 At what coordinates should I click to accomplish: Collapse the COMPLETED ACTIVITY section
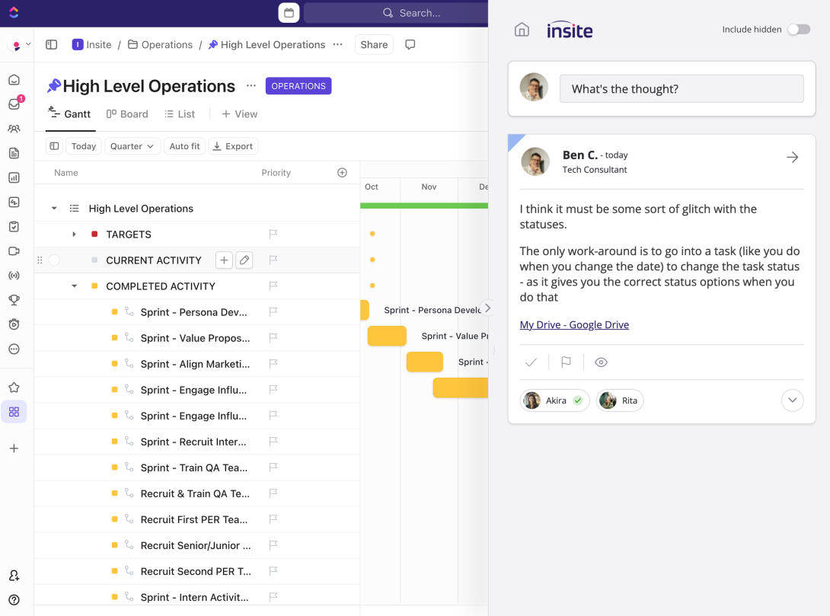point(74,286)
